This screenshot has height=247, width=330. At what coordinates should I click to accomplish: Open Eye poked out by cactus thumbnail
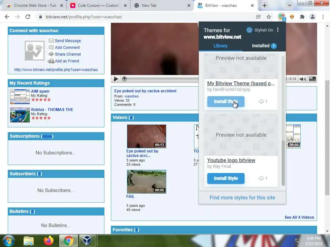coord(147,136)
